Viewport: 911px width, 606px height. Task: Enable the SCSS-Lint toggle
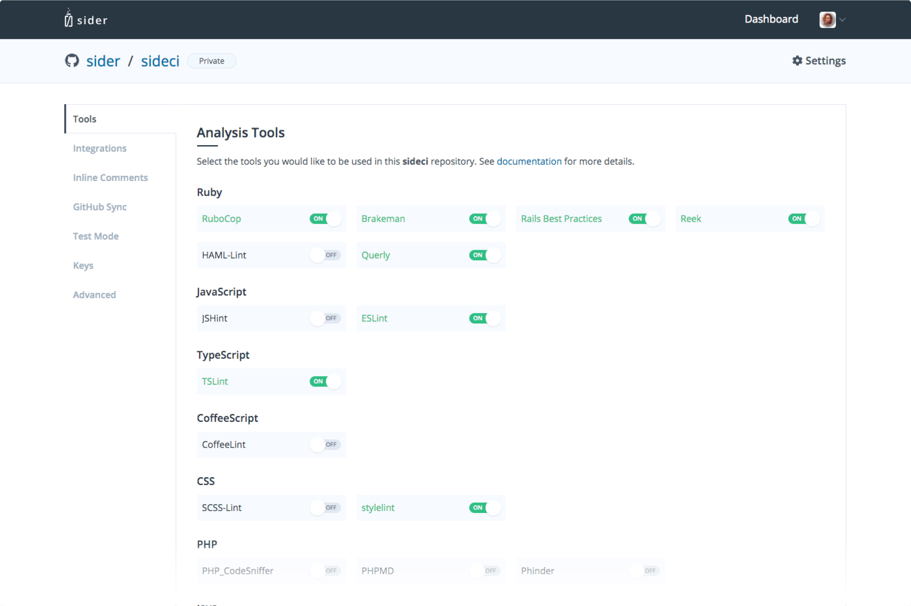tap(325, 508)
